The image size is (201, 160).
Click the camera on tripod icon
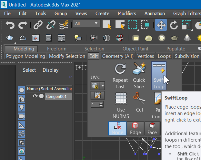[x=94, y=38]
